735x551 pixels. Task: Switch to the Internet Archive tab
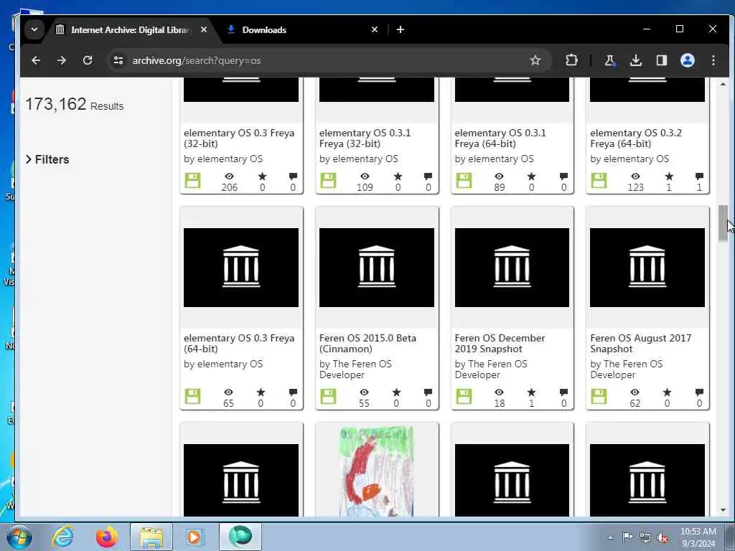(x=129, y=30)
